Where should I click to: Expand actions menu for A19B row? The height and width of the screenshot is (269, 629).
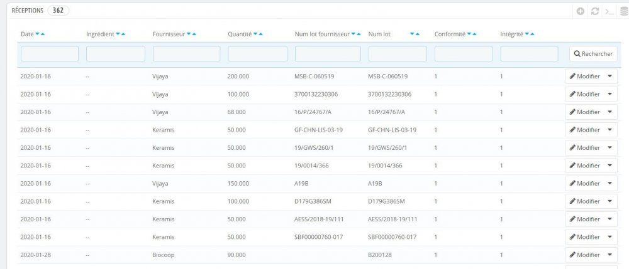click(610, 184)
